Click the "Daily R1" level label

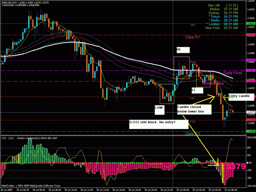coord(193,37)
